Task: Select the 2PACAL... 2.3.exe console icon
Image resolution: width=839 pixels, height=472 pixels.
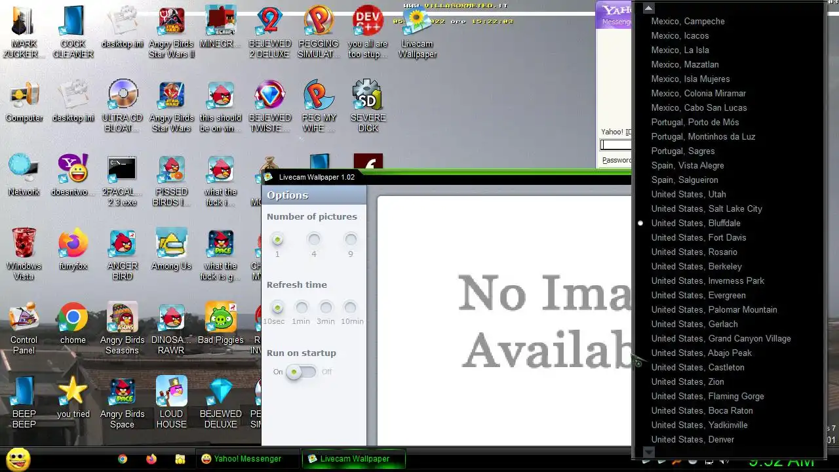Action: tap(123, 181)
